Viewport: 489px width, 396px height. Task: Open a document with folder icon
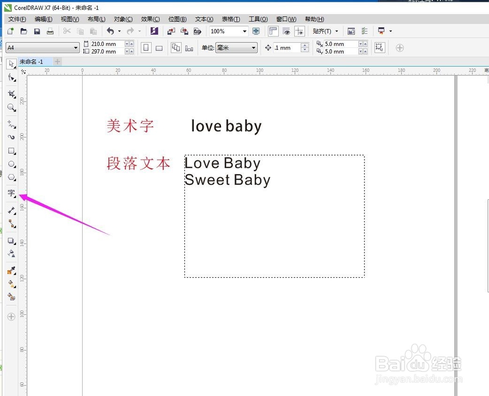[x=23, y=31]
